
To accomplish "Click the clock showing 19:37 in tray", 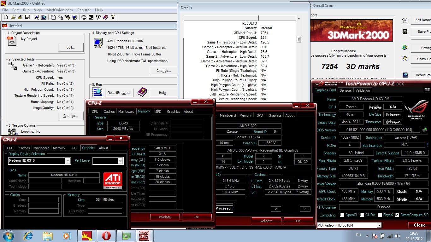I will pyautogui.click(x=414, y=233).
